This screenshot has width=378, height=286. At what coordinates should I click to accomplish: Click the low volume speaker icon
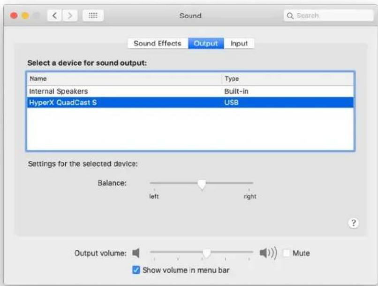point(136,253)
